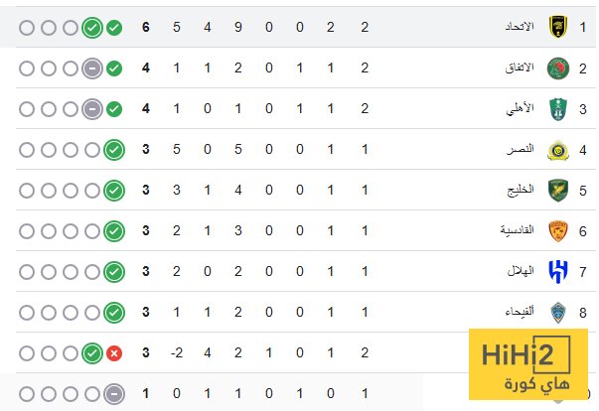The width and height of the screenshot is (599, 411).
Task: Open the الخليج team name link
Action: pyautogui.click(x=522, y=190)
